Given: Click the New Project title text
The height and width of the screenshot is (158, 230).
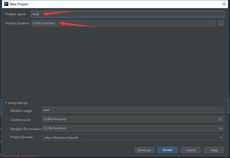Looking at the screenshot, I should [19, 4].
